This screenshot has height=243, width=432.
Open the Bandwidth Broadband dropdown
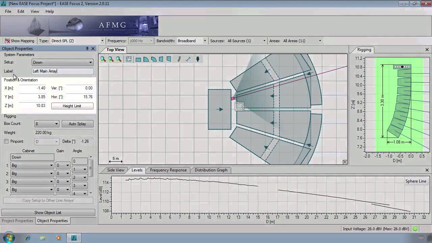click(192, 41)
